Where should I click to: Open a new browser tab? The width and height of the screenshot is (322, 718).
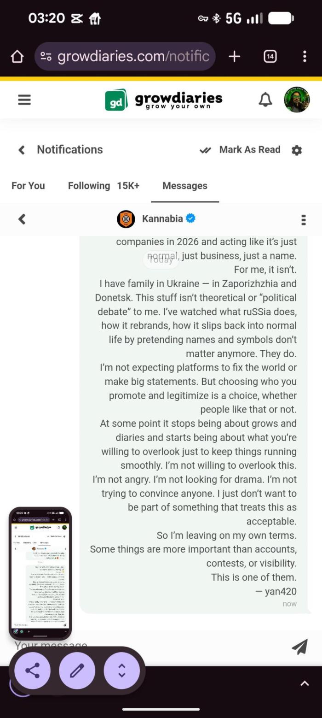234,57
